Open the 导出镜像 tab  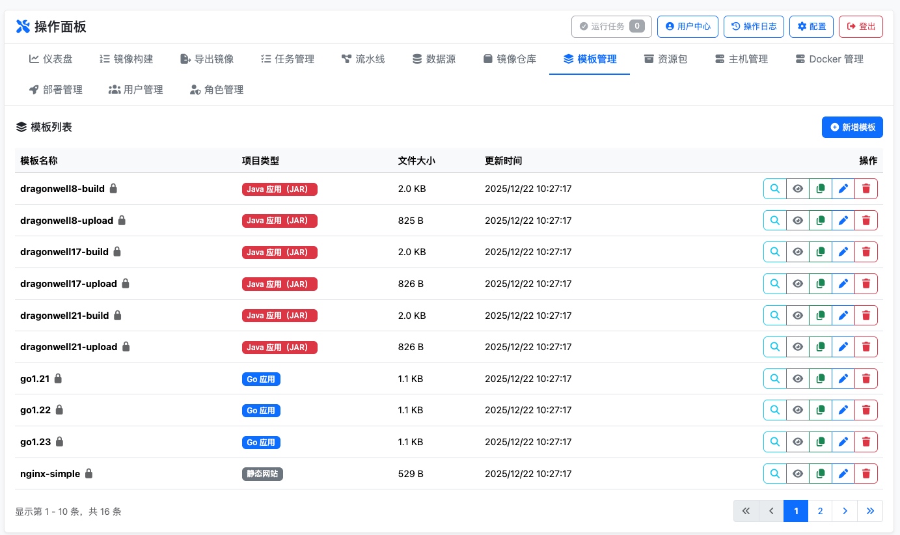(x=207, y=59)
